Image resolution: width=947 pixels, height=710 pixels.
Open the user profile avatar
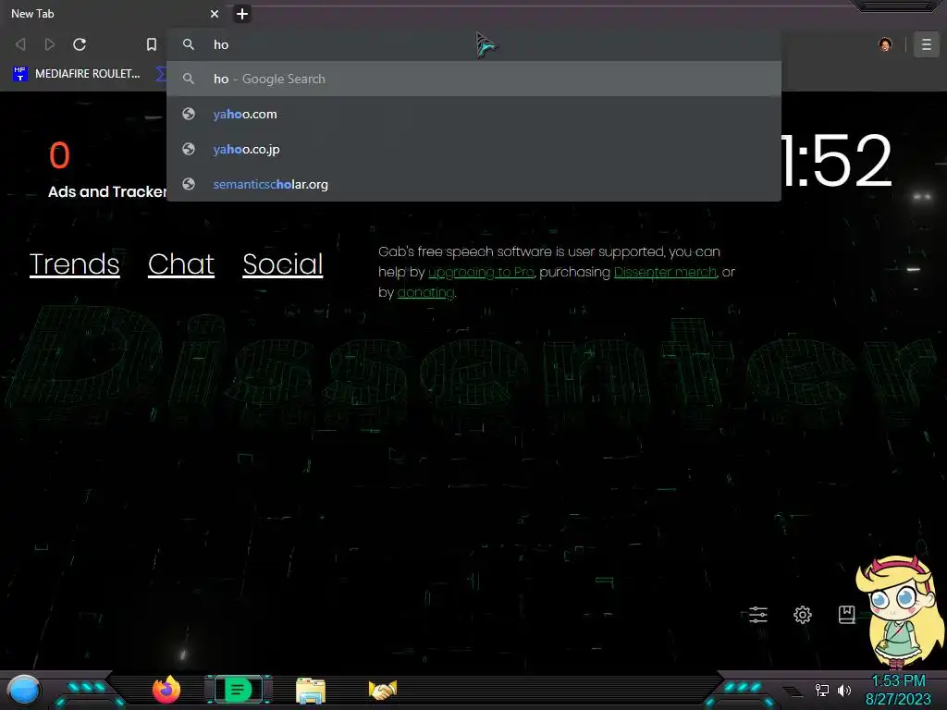point(885,44)
